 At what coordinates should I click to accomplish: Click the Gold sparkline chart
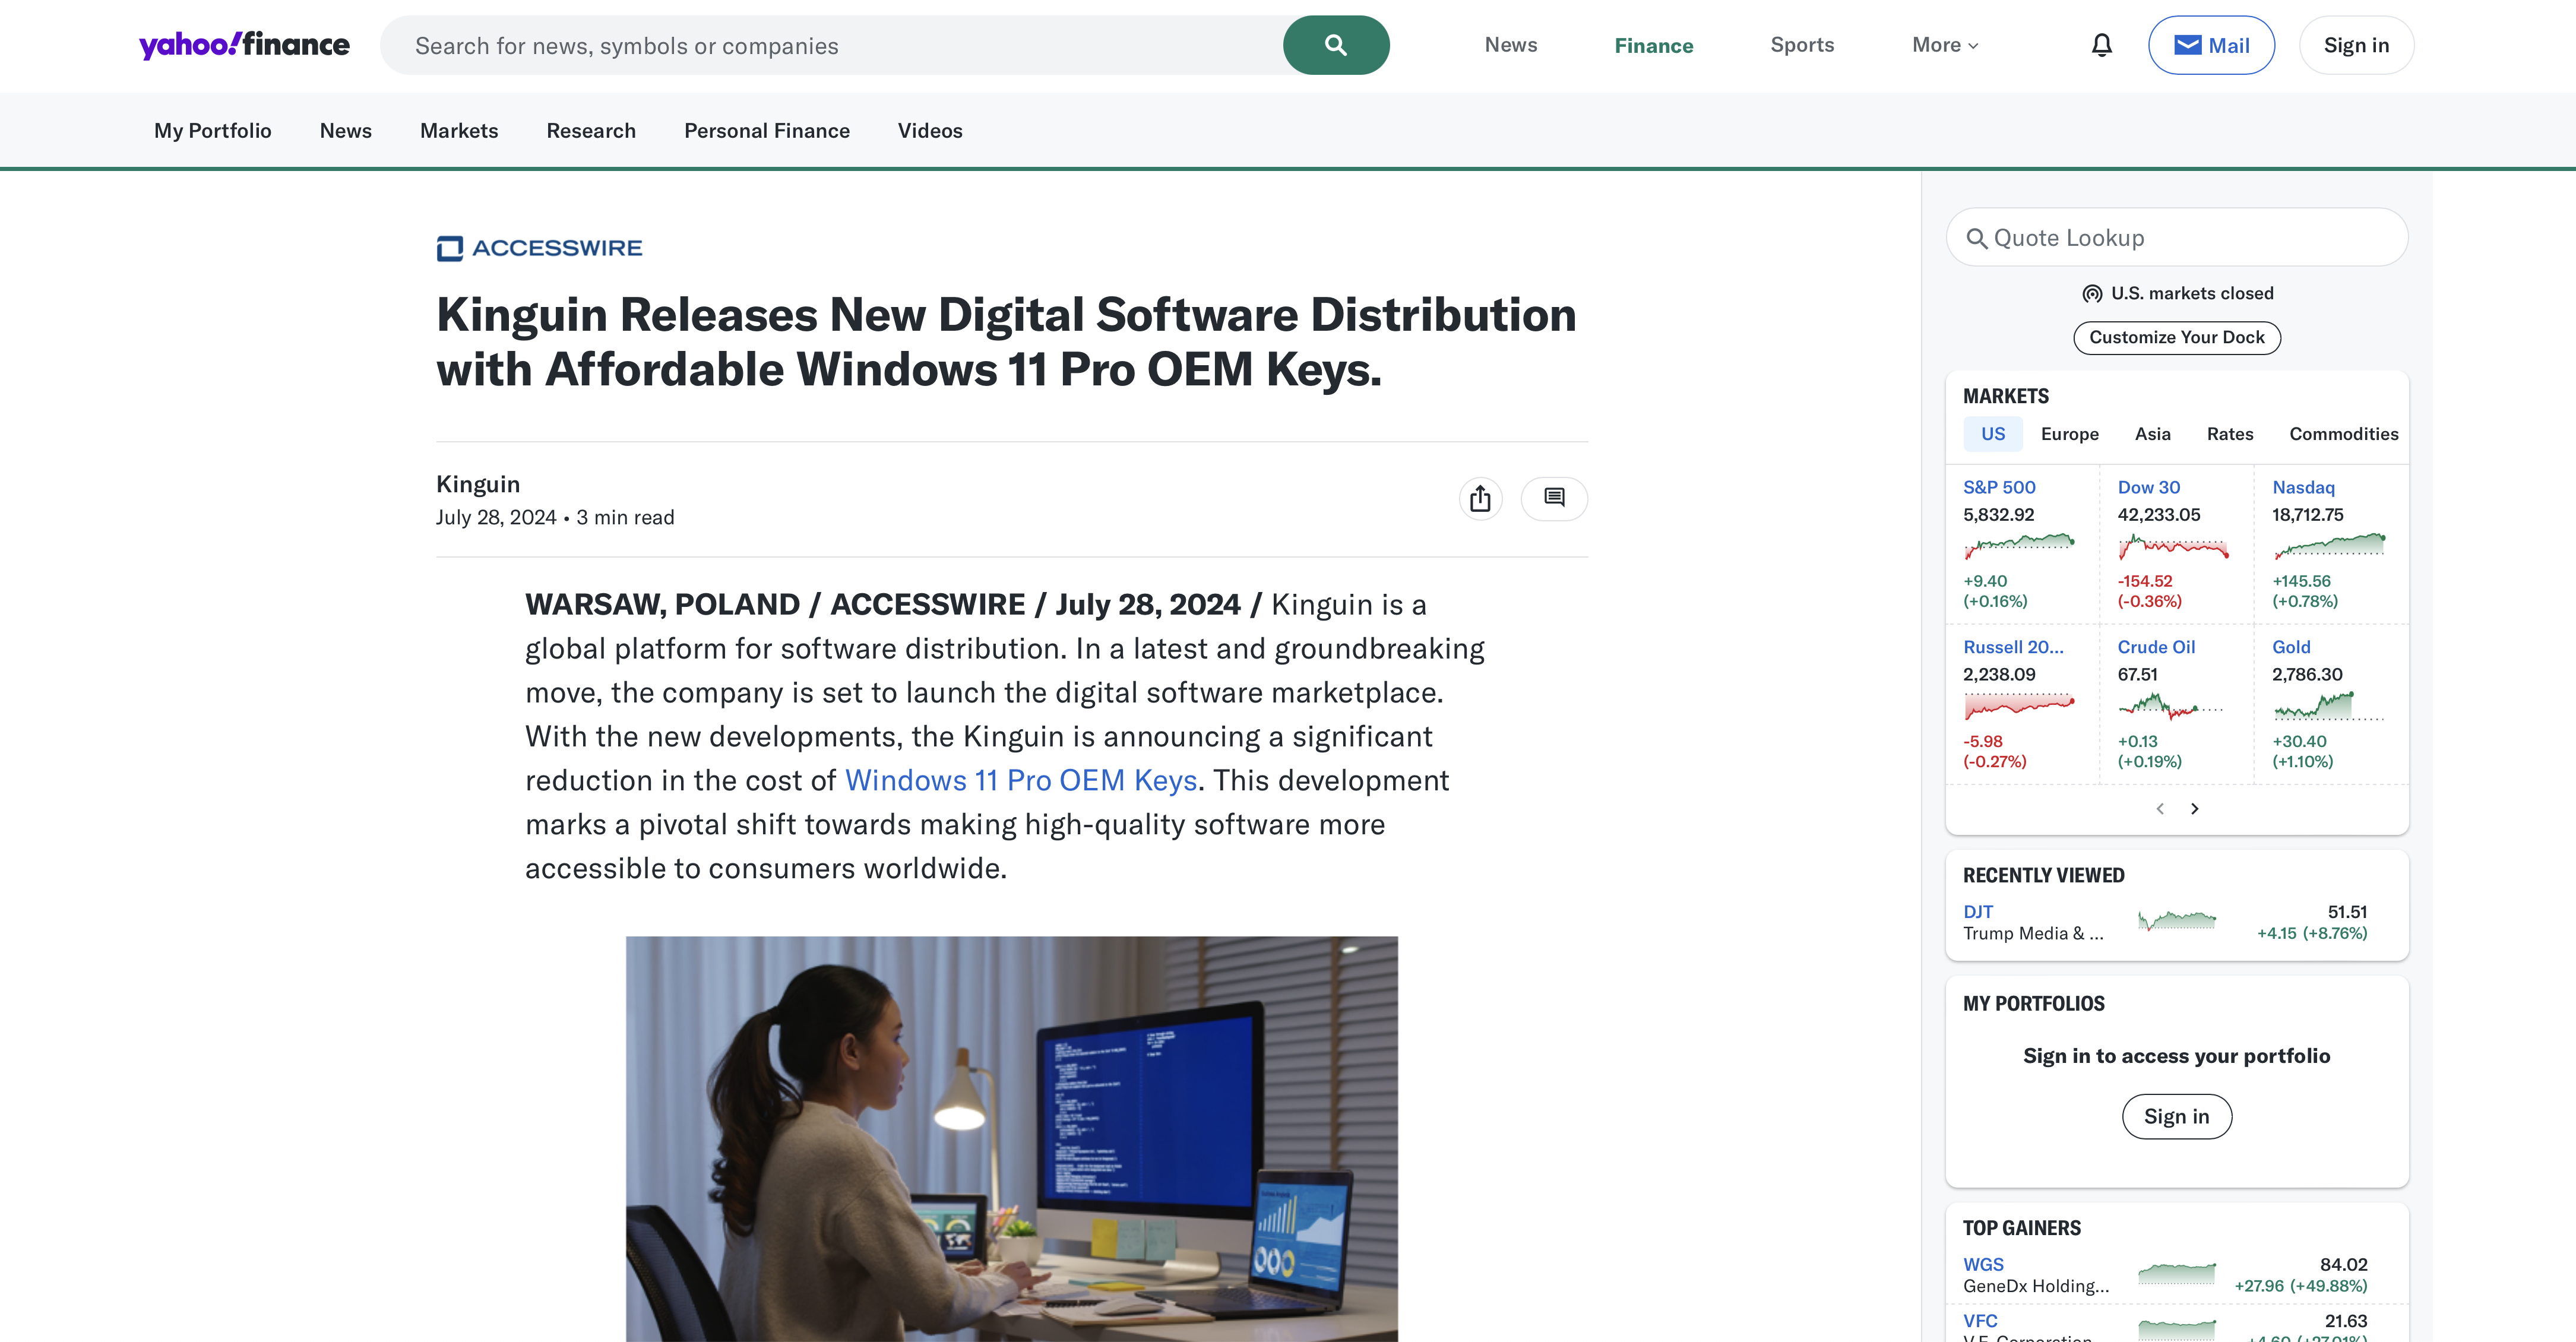click(x=2329, y=706)
